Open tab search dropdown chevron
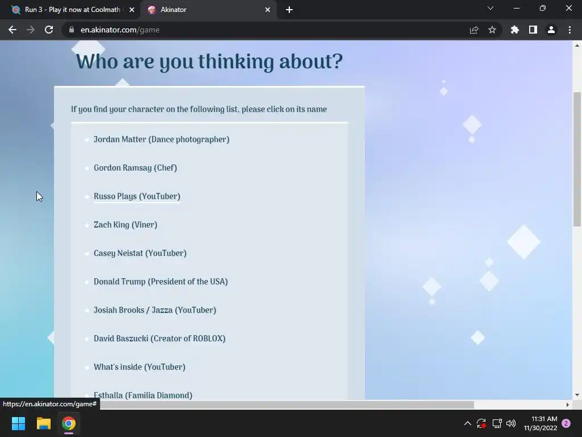The width and height of the screenshot is (582, 437). [x=490, y=8]
